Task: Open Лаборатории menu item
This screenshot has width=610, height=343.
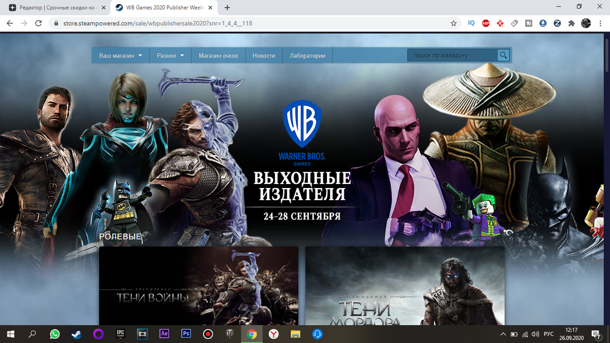Action: [x=307, y=55]
